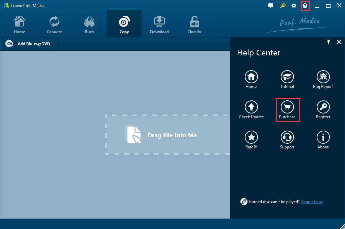Open the Burn module
The height and width of the screenshot is (229, 345).
click(x=89, y=25)
